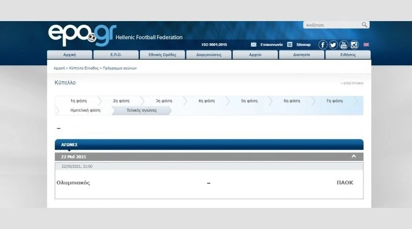Click the magnifier search icon
This screenshot has width=412, height=229.
tap(365, 25)
